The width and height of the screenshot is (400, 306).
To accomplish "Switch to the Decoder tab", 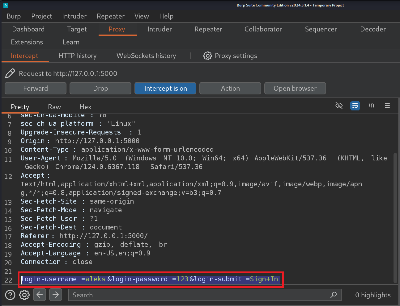I will click(373, 29).
